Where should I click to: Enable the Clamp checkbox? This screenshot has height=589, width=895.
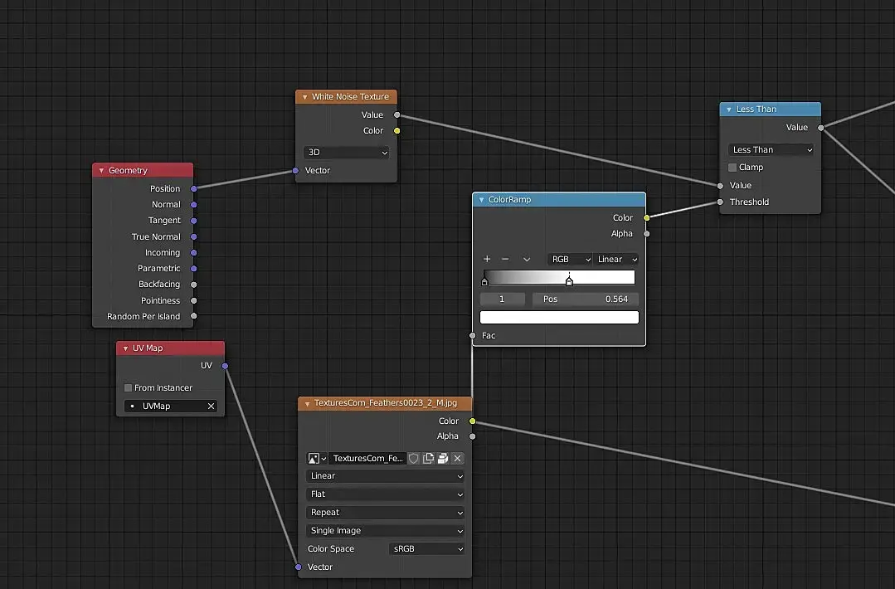tap(732, 168)
